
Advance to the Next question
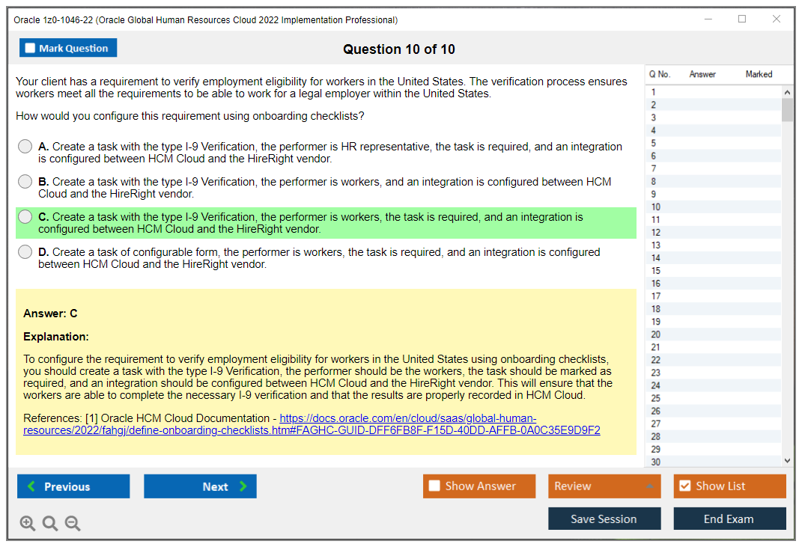(200, 486)
